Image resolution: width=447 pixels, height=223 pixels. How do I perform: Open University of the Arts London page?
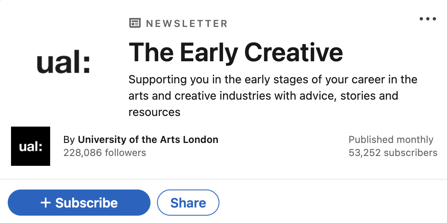tap(148, 140)
